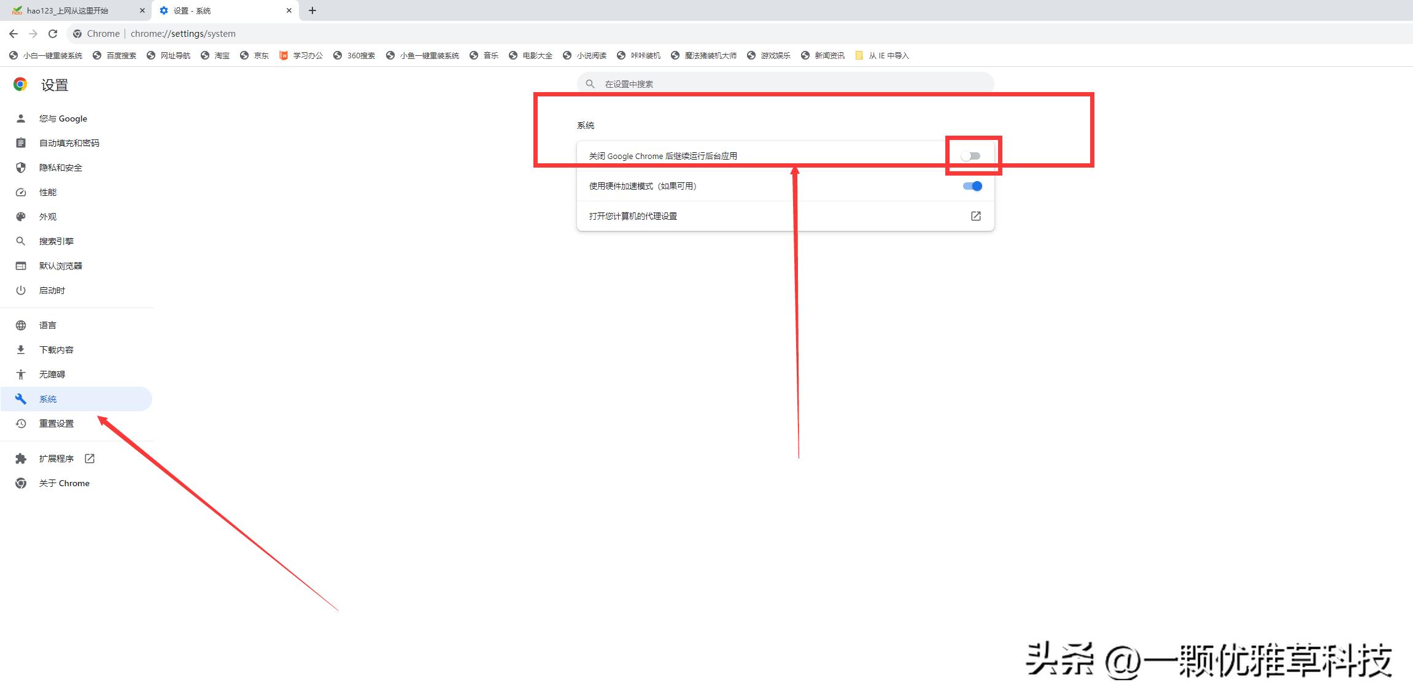This screenshot has height=698, width=1413.
Task: Click the external link icon beside 扩展程序
Action: tap(90, 458)
